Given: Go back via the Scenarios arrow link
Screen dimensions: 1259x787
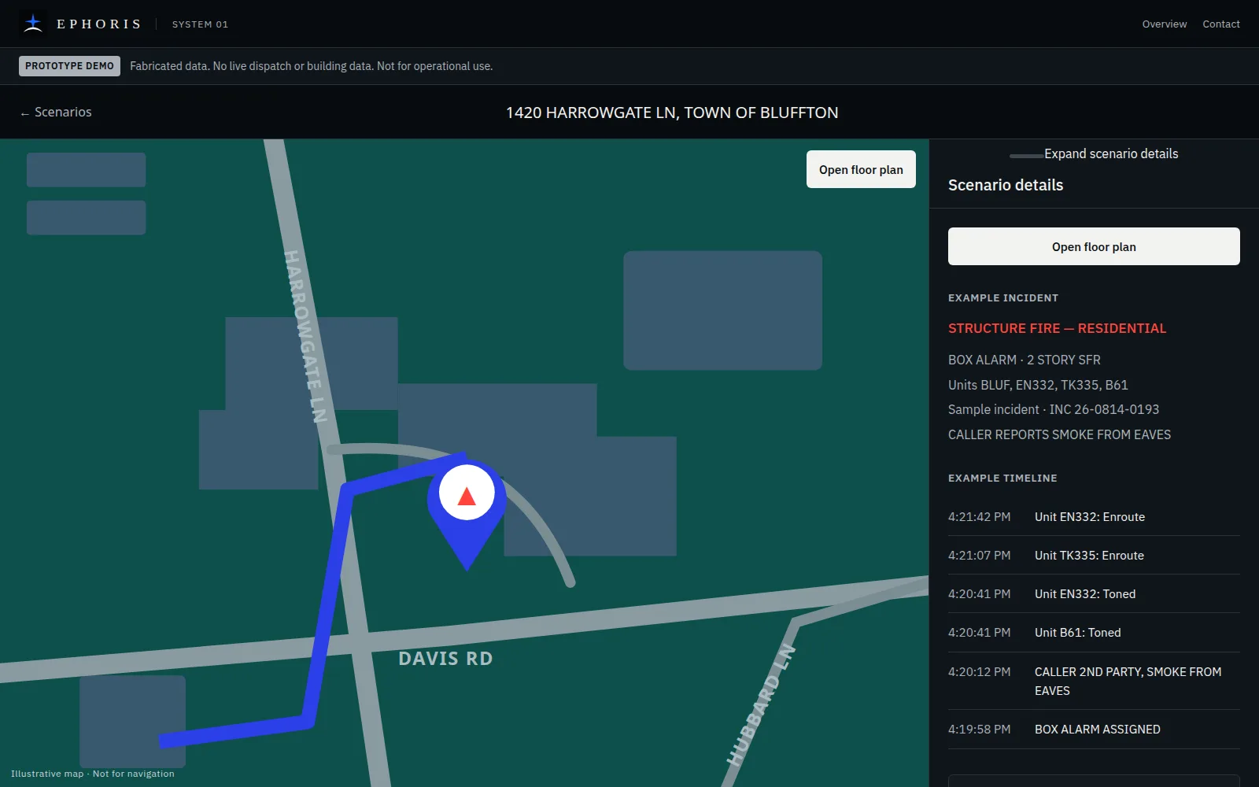Looking at the screenshot, I should pyautogui.click(x=56, y=113).
